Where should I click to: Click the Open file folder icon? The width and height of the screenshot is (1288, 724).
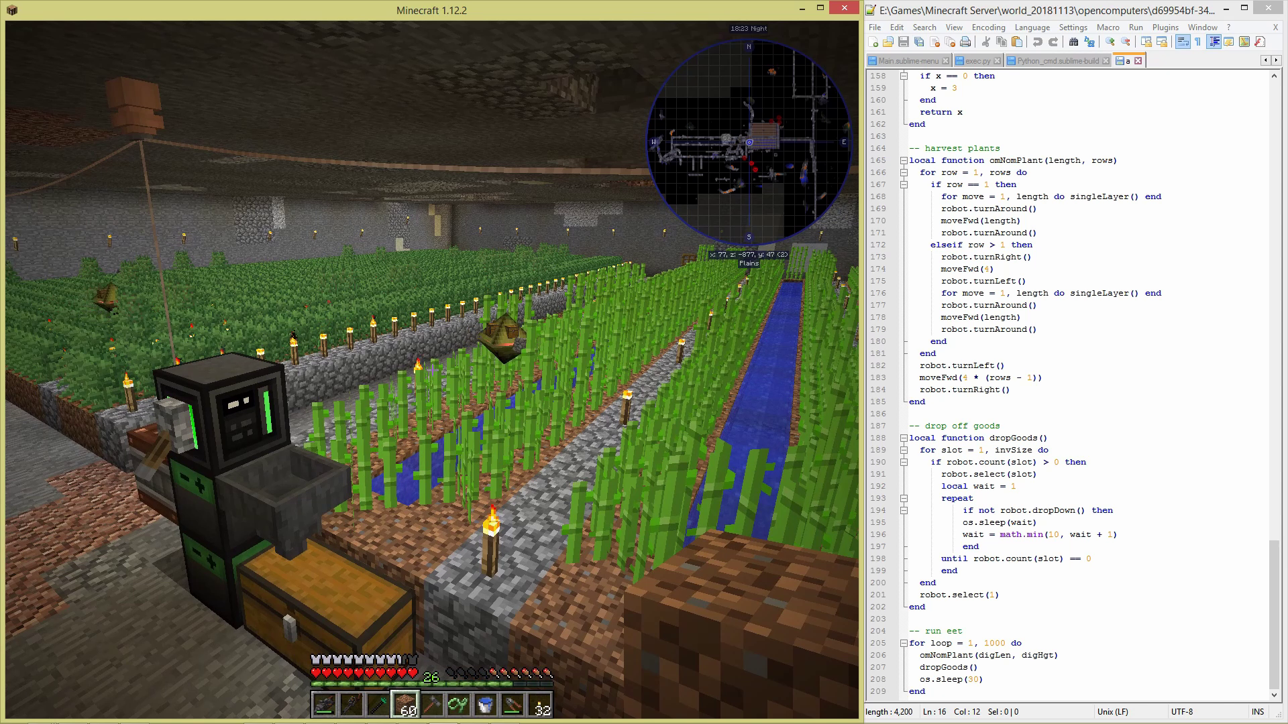coord(888,42)
